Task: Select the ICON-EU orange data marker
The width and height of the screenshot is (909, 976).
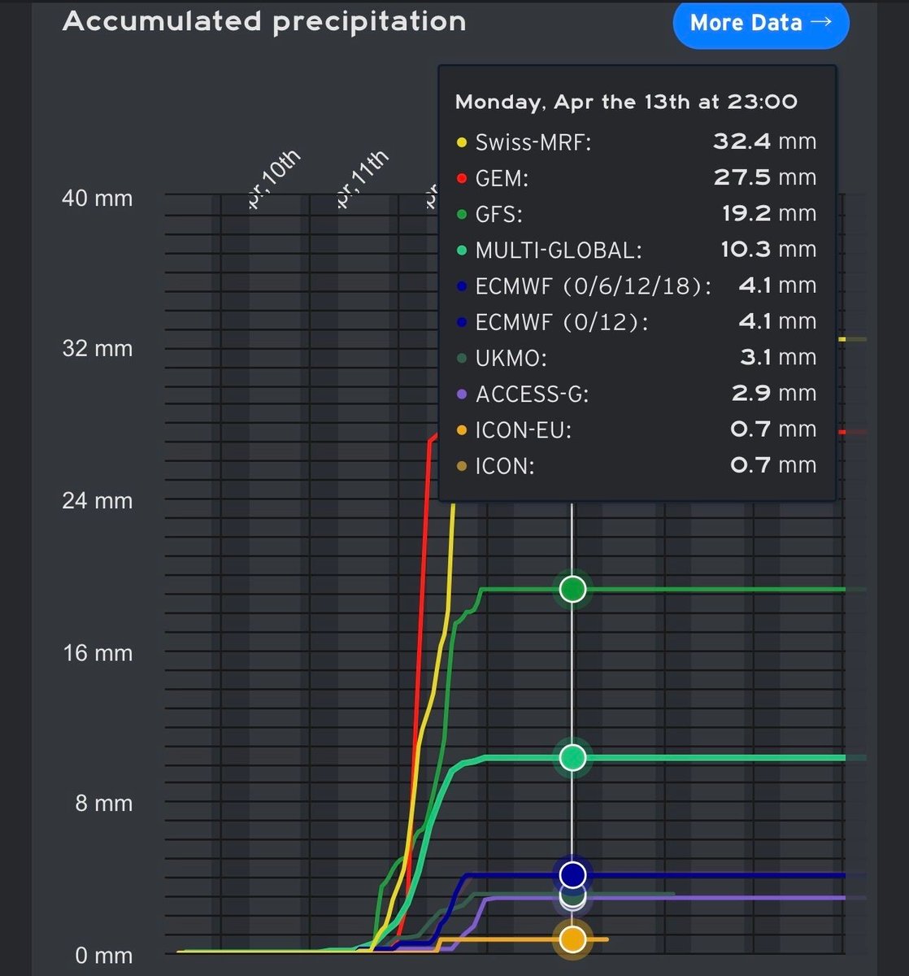Action: pos(573,939)
